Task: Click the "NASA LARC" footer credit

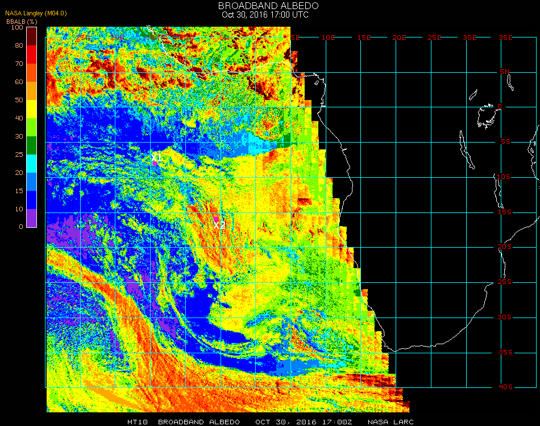Action: click(x=391, y=422)
